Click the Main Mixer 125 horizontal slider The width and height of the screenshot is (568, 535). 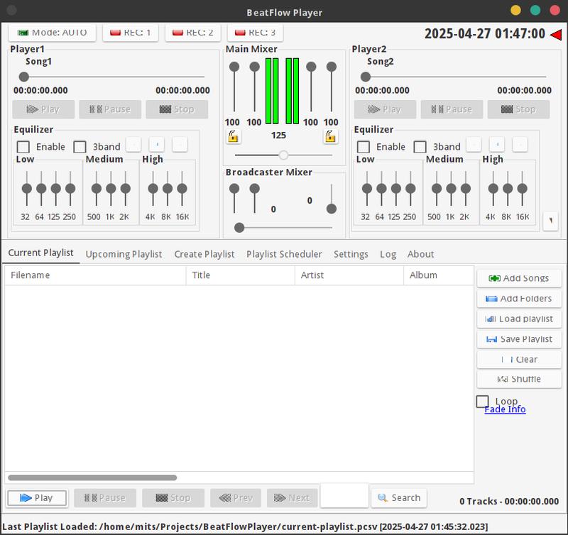[x=283, y=155]
